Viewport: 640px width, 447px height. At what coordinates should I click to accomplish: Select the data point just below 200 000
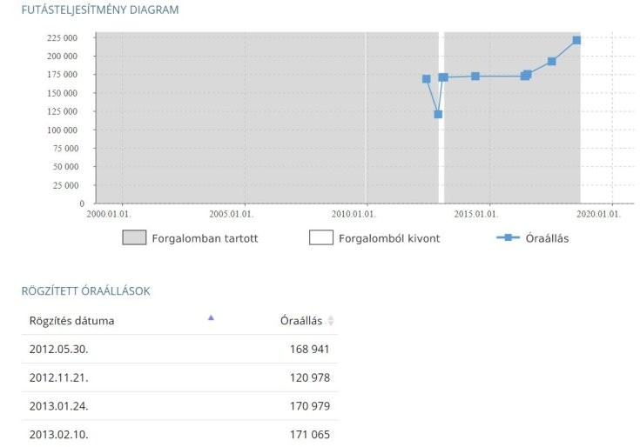click(552, 61)
